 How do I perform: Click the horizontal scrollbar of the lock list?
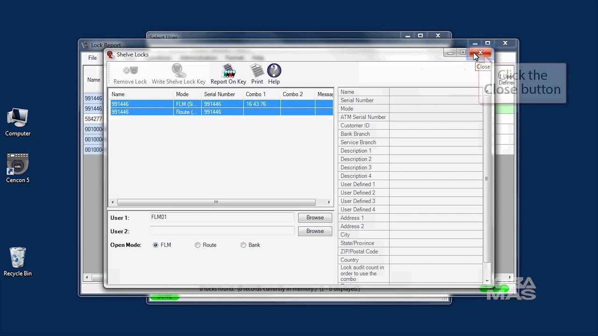tap(216, 202)
